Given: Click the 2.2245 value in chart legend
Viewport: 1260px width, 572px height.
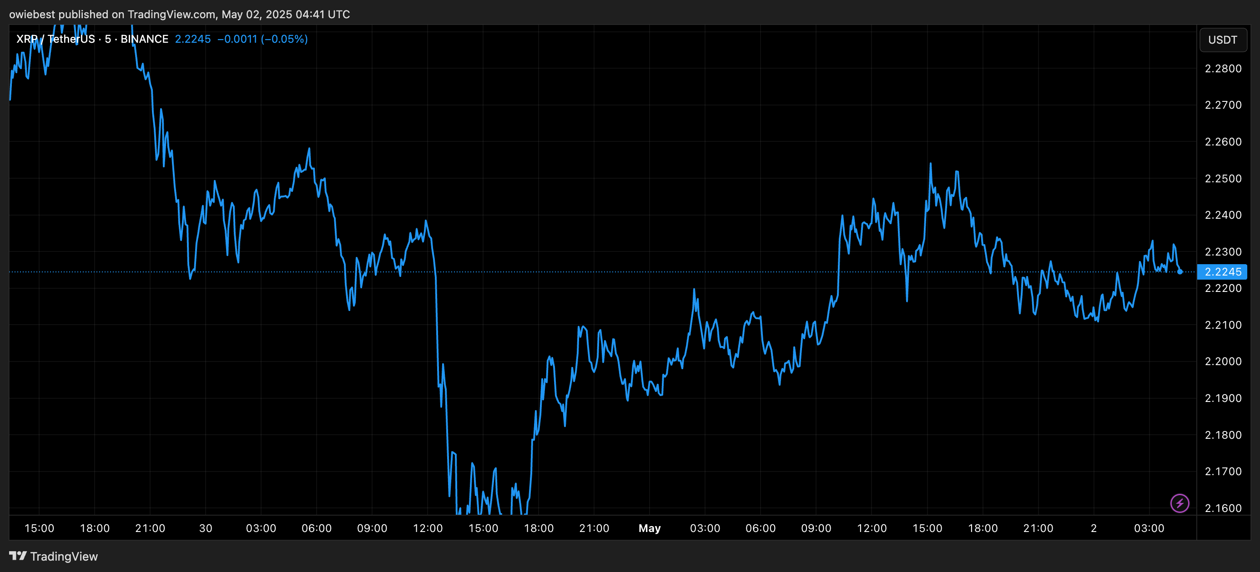Looking at the screenshot, I should point(193,39).
